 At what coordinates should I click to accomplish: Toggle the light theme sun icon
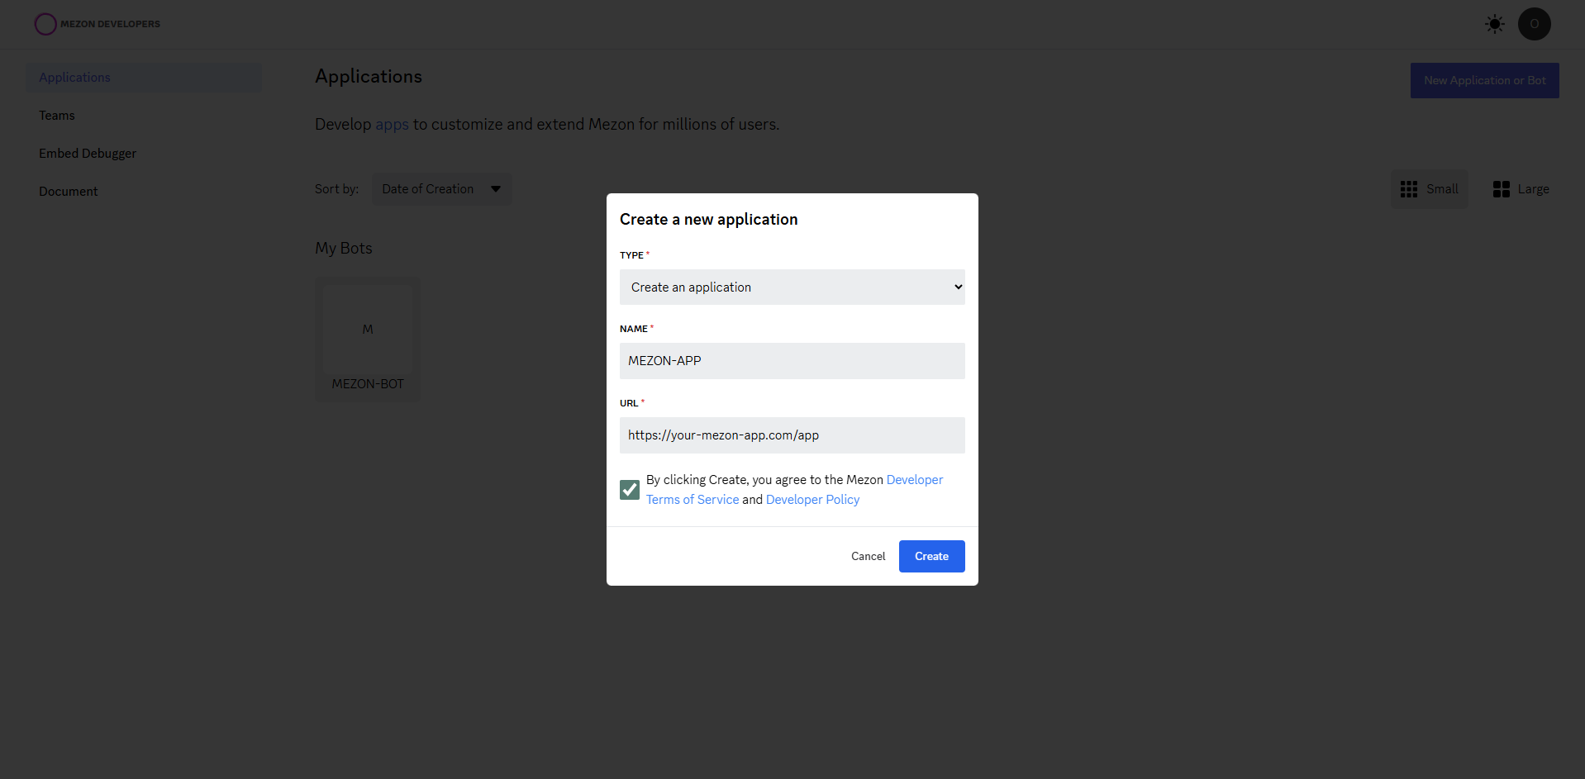coord(1494,24)
